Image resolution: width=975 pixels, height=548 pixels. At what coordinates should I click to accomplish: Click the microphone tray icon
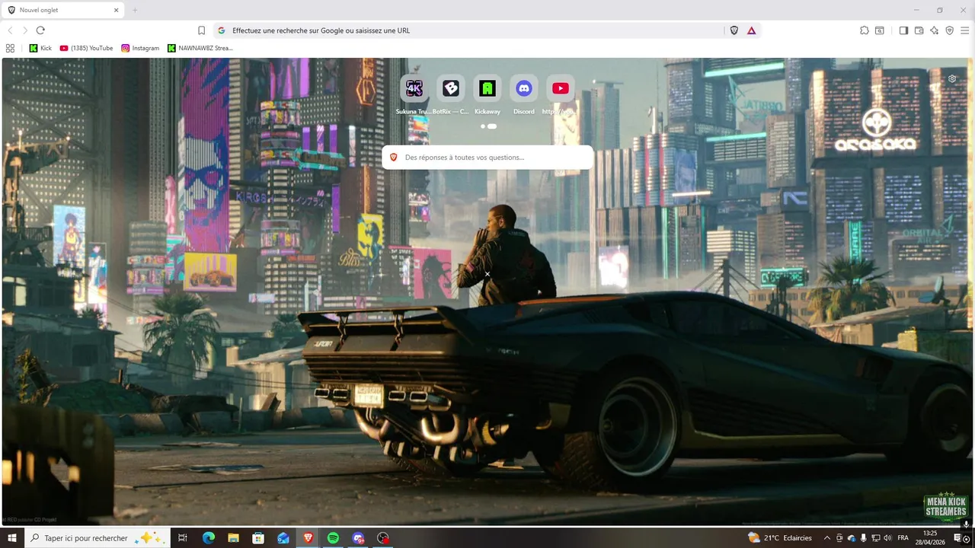[x=864, y=538]
